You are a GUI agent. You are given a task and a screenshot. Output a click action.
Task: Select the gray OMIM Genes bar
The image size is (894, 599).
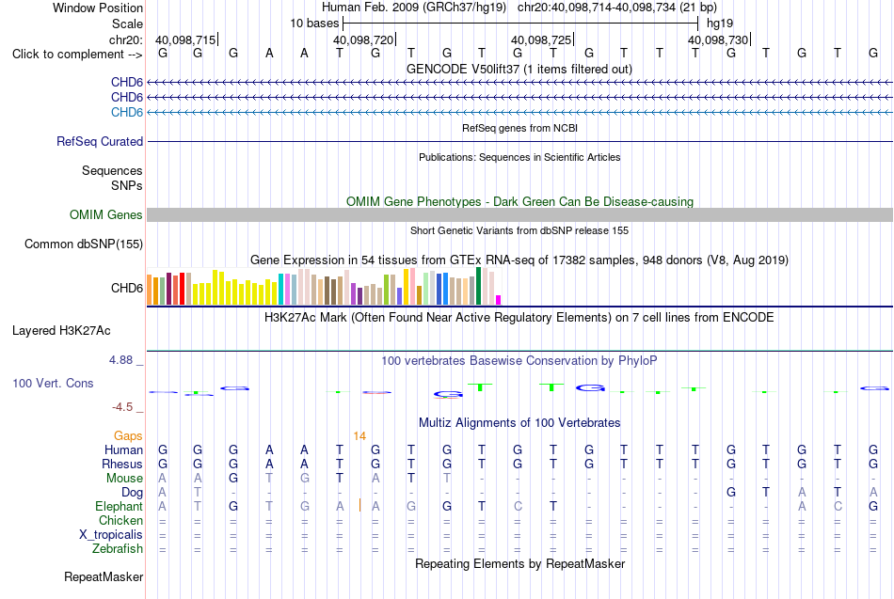coord(519,214)
